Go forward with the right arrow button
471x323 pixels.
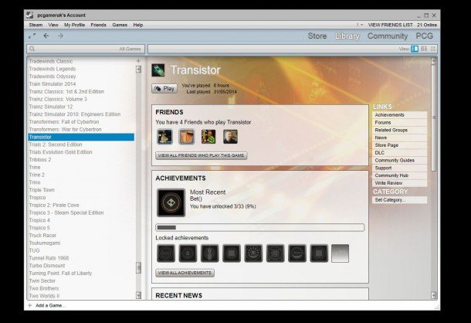60,36
